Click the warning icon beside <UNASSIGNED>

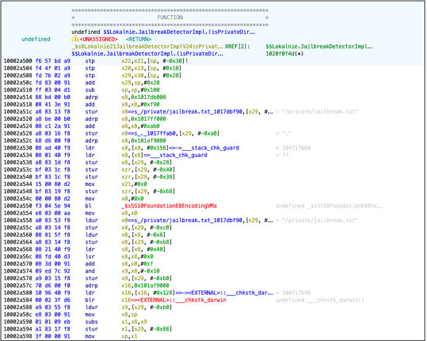[75, 39]
